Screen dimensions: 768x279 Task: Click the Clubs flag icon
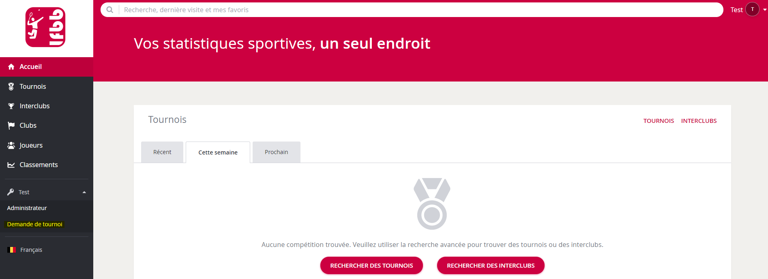tap(11, 126)
